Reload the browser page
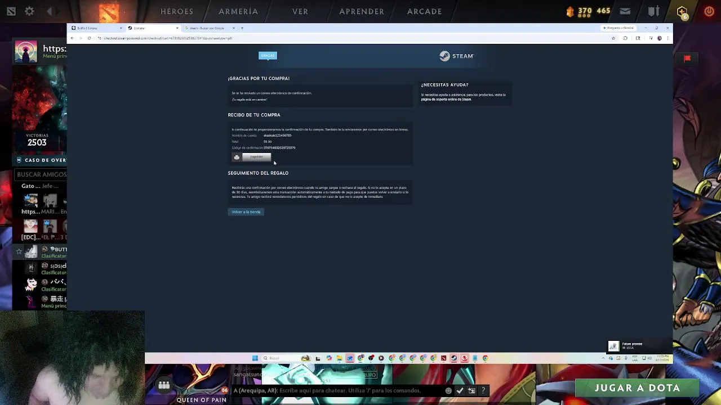The width and height of the screenshot is (721, 405). tap(89, 38)
